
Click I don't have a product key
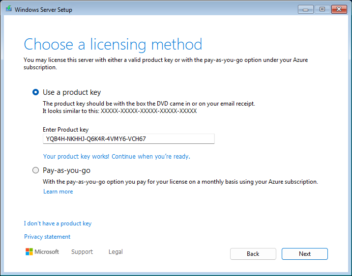coord(58,223)
